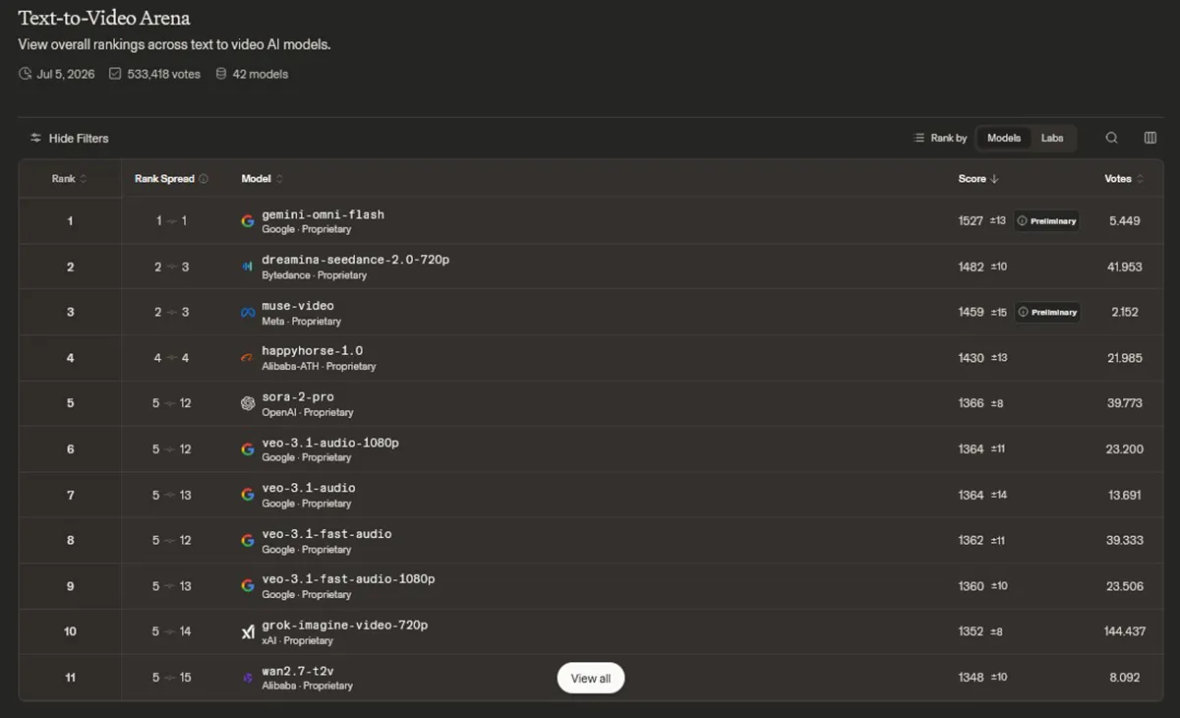Screen dimensions: 1180x718
Task: Open the gemini-omni-flash model link
Action: point(323,214)
